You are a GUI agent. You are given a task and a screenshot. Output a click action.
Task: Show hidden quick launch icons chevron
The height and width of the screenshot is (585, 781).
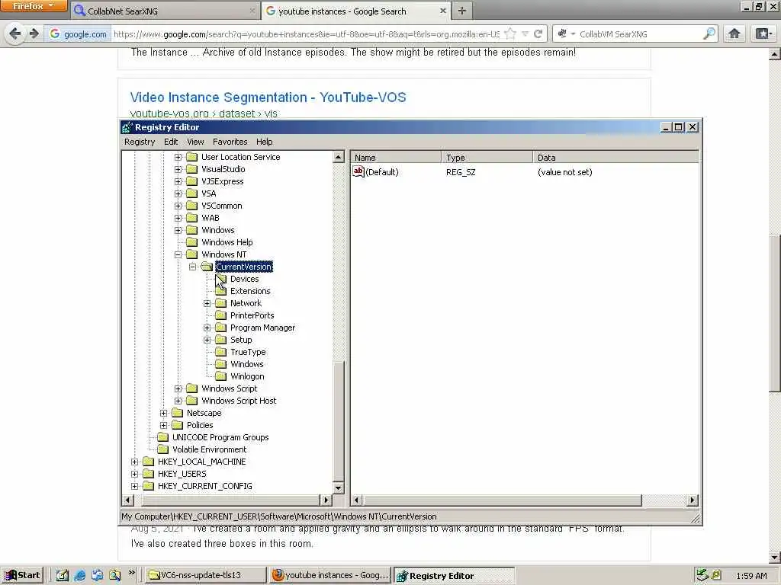[x=131, y=573]
